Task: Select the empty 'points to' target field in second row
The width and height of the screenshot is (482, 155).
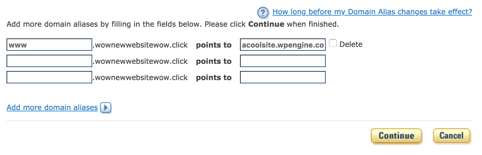Action: pos(283,61)
